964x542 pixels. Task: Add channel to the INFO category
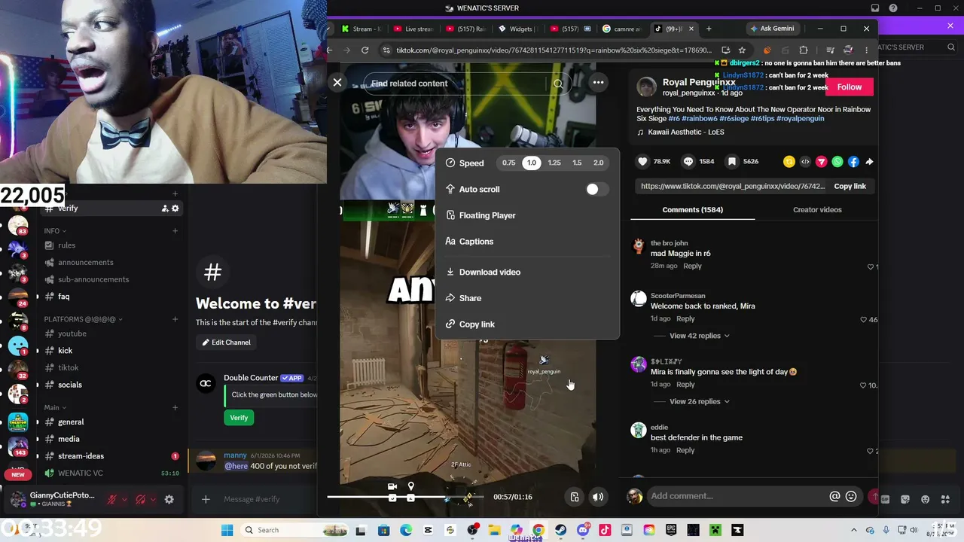175,231
